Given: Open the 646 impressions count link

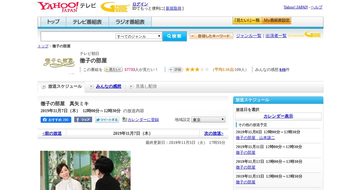Looking at the screenshot, I should [282, 70].
